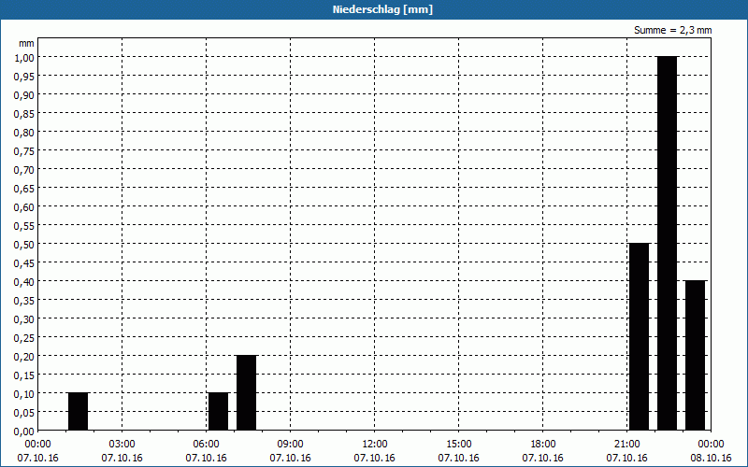Click the mm unit label on y-axis
748x467 pixels.
pyautogui.click(x=26, y=43)
